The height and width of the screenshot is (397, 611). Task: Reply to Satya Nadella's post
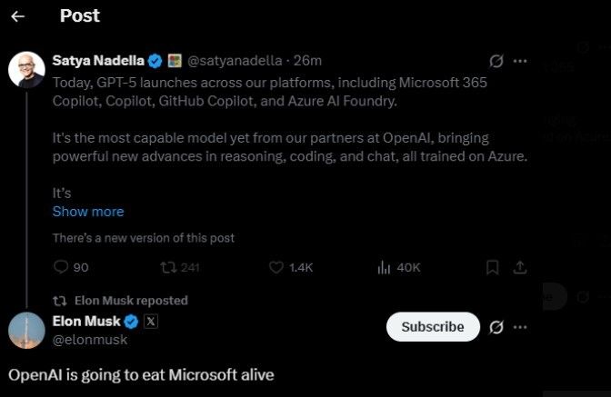pyautogui.click(x=61, y=267)
